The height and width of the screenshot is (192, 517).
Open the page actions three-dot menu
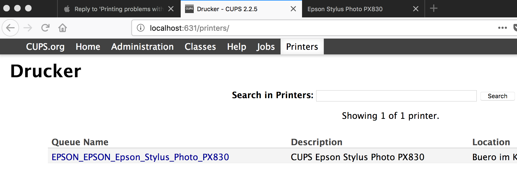coord(502,28)
